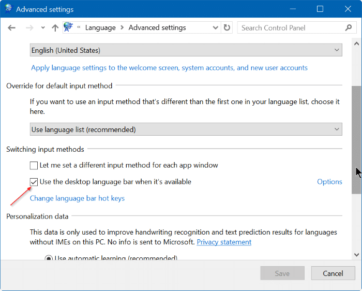
Task: Open Change language bar hot keys
Action: [77, 198]
